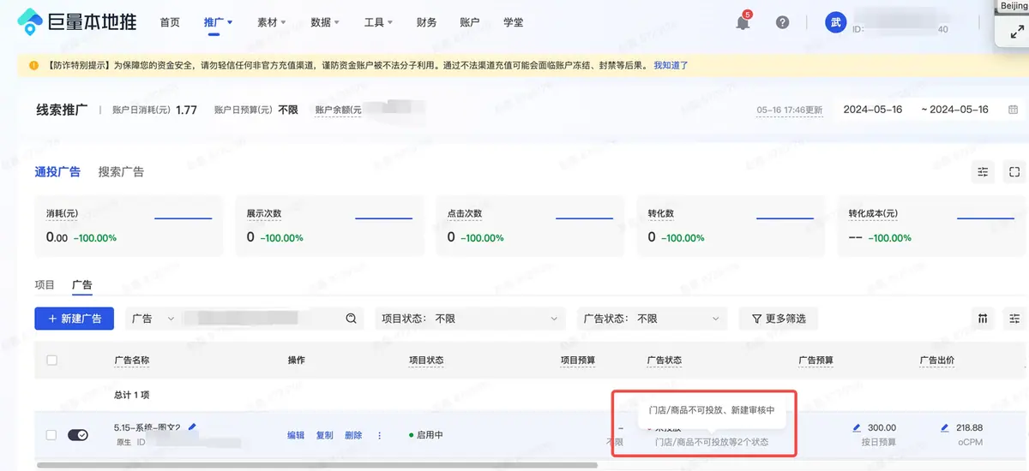The height and width of the screenshot is (471, 1029).
Task: Click the 展示次数 metric card
Action: point(329,225)
